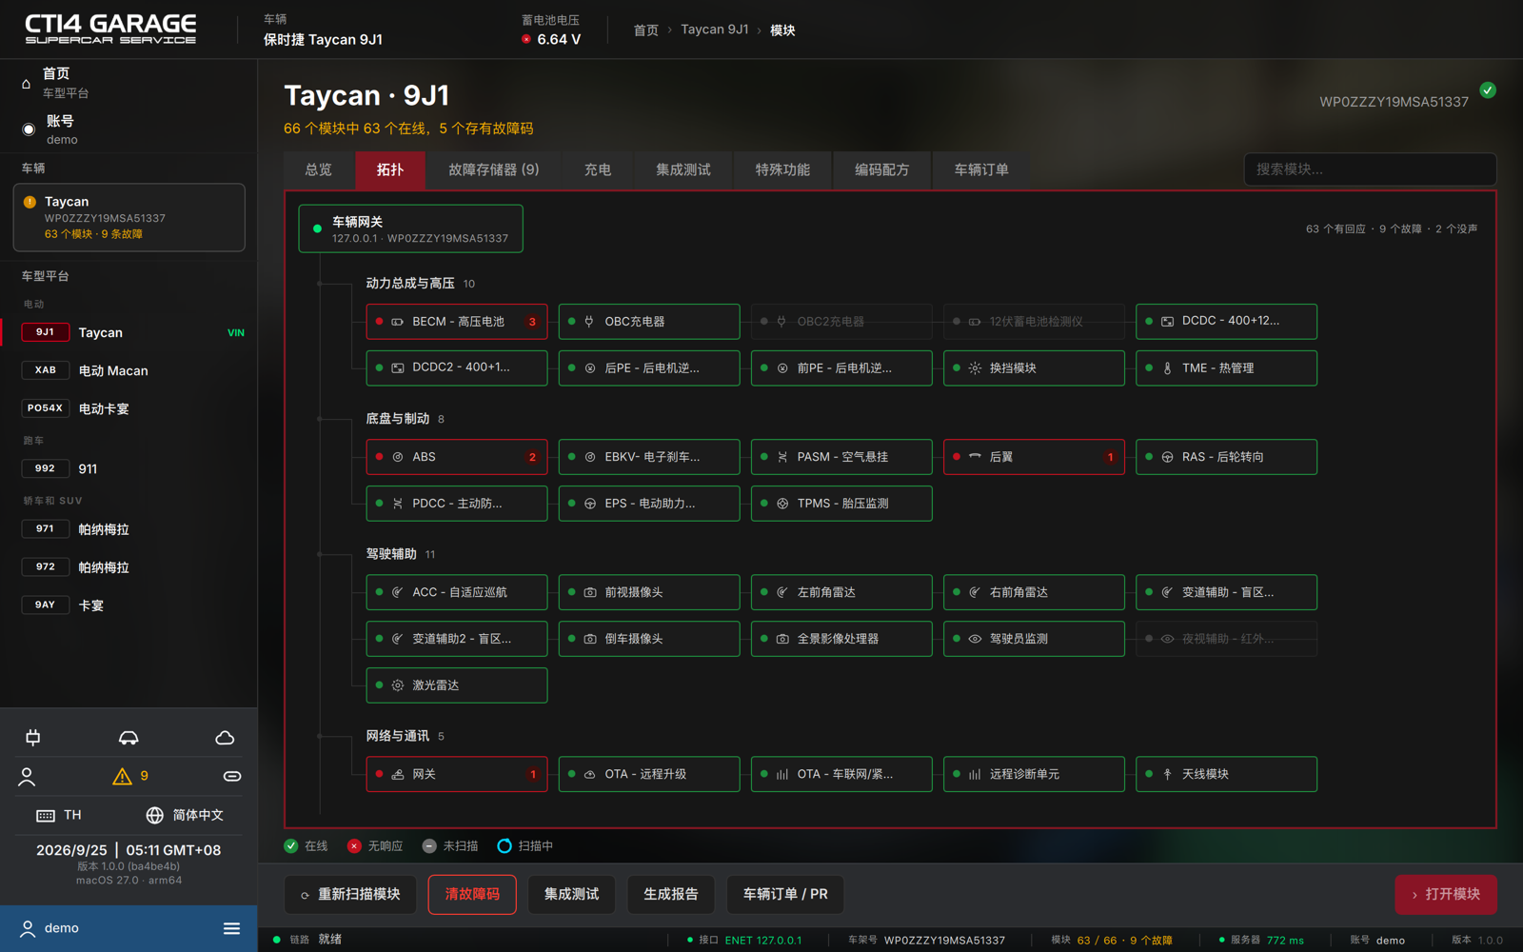This screenshot has height=952, width=1523.
Task: Open the hamburger menu beside demo
Action: 231,928
